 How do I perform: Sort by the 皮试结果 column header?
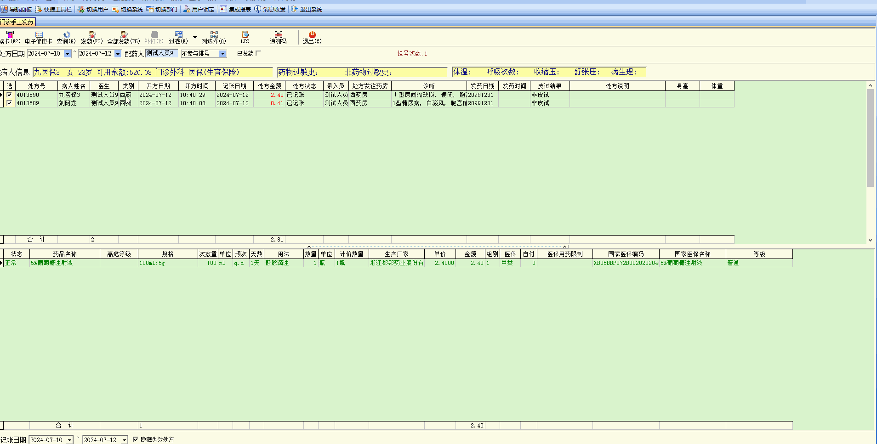[x=550, y=86]
